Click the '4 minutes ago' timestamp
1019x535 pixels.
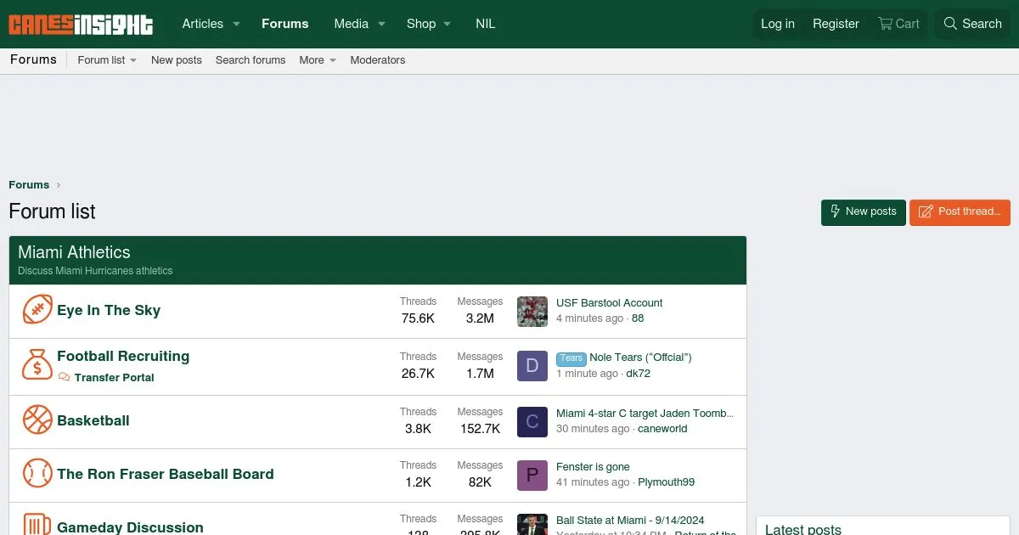click(x=590, y=318)
